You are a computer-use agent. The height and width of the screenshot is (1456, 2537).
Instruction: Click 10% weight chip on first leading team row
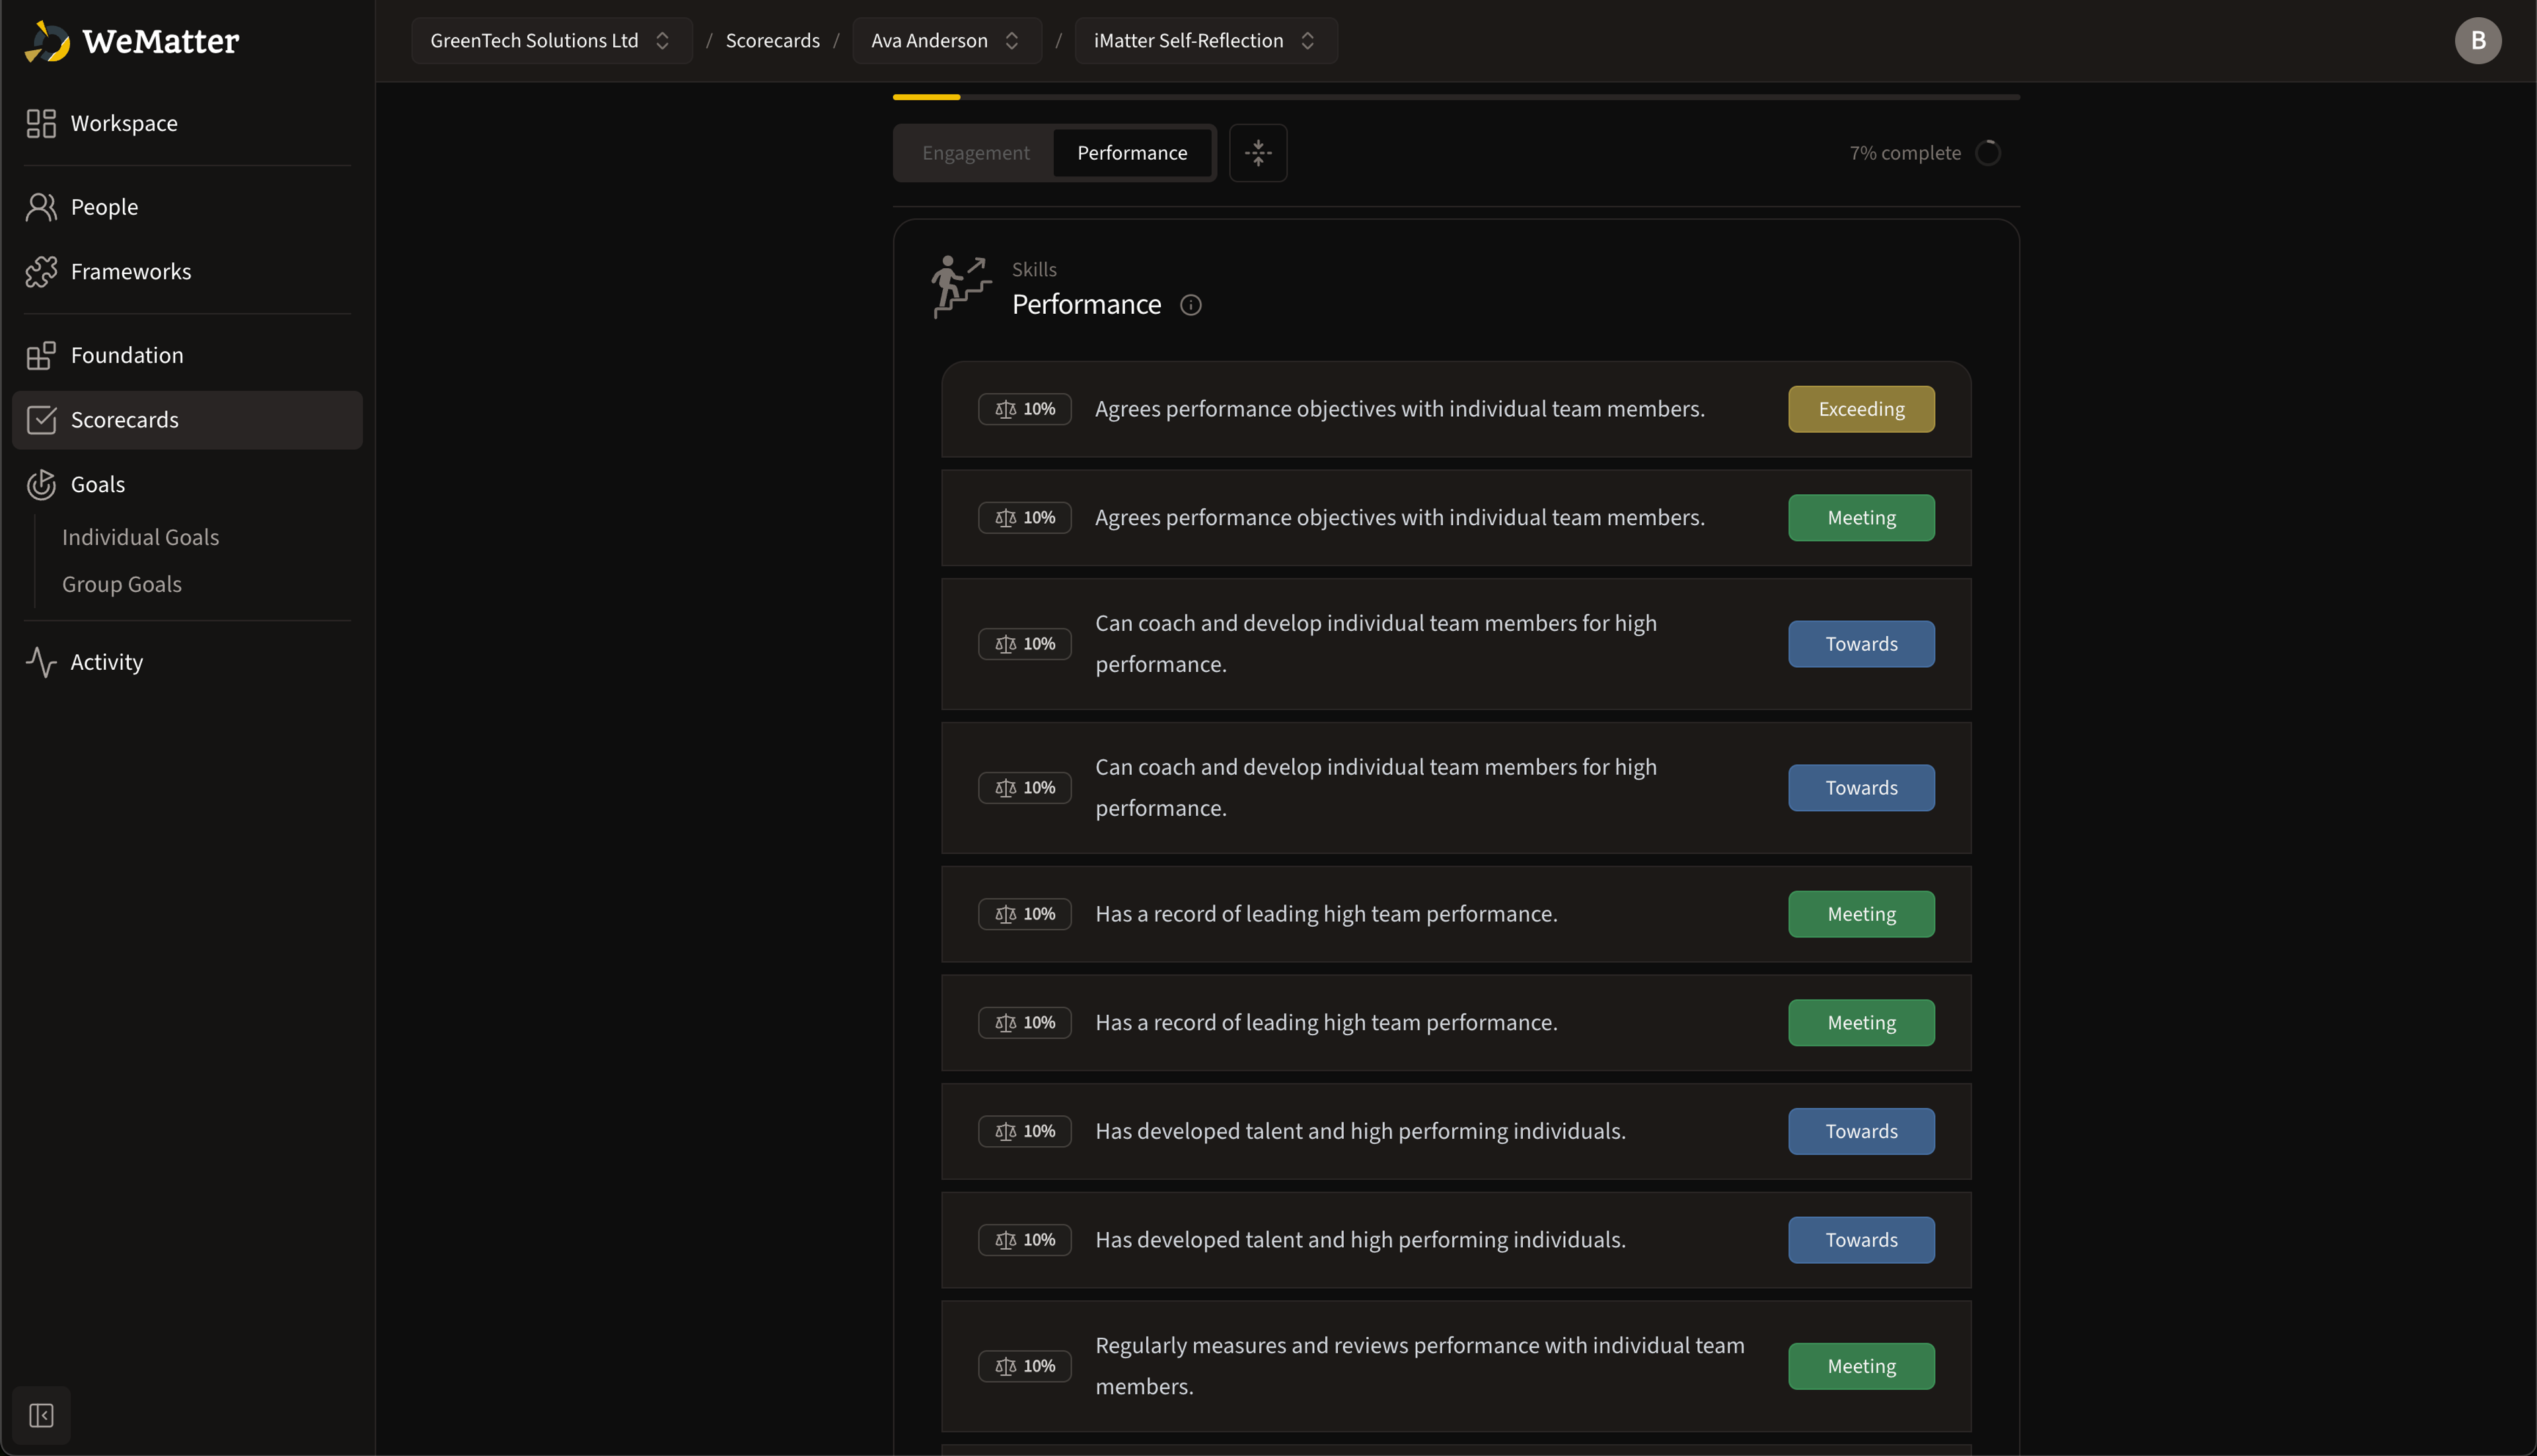pyautogui.click(x=1024, y=914)
